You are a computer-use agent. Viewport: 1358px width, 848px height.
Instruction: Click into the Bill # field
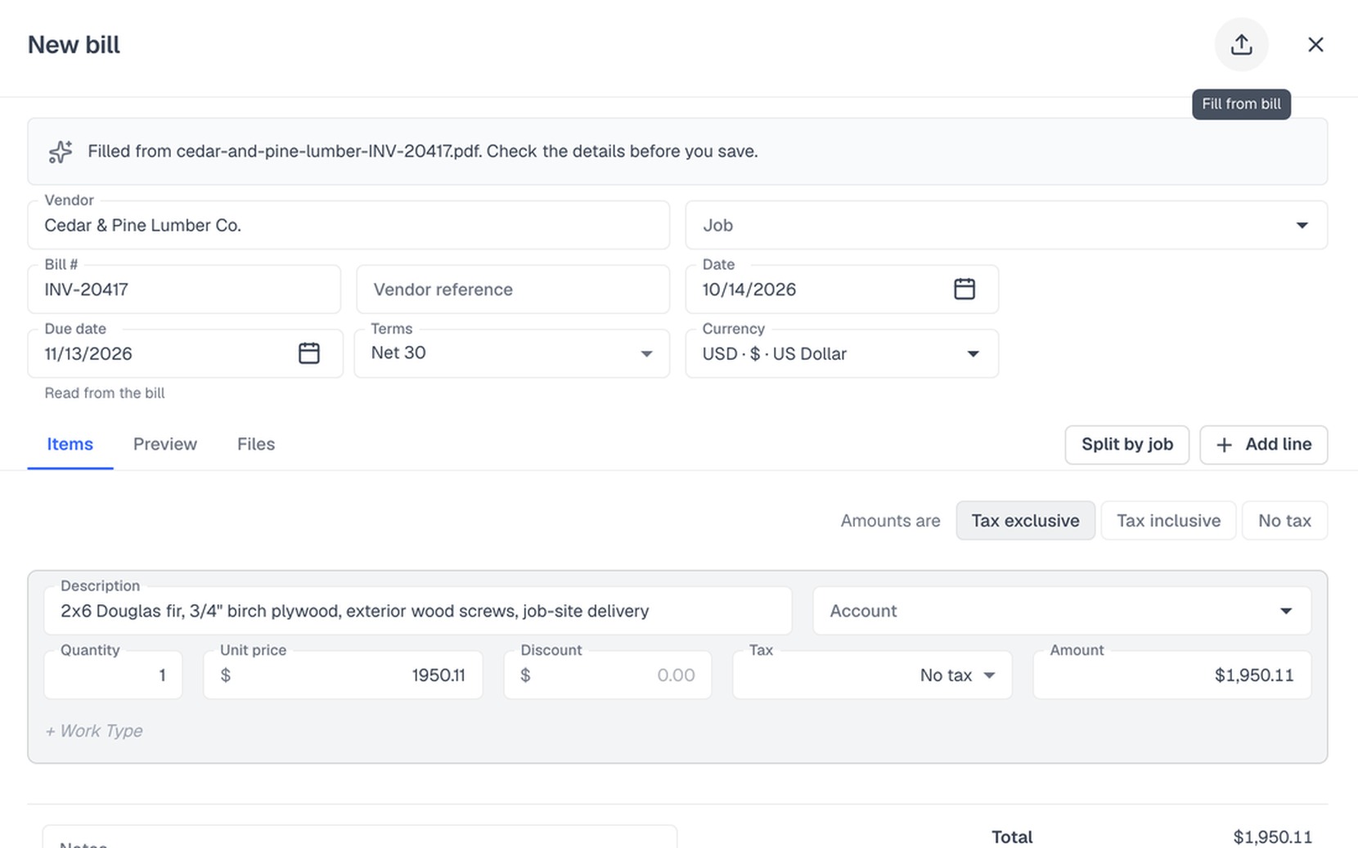[184, 289]
